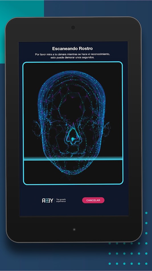This screenshot has height=271, width=152.
Task: Tap the tablet front camera lens
Action: (73, 27)
